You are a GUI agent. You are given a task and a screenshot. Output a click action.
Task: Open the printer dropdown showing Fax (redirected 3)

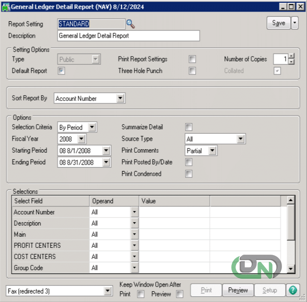pyautogui.click(x=107, y=290)
